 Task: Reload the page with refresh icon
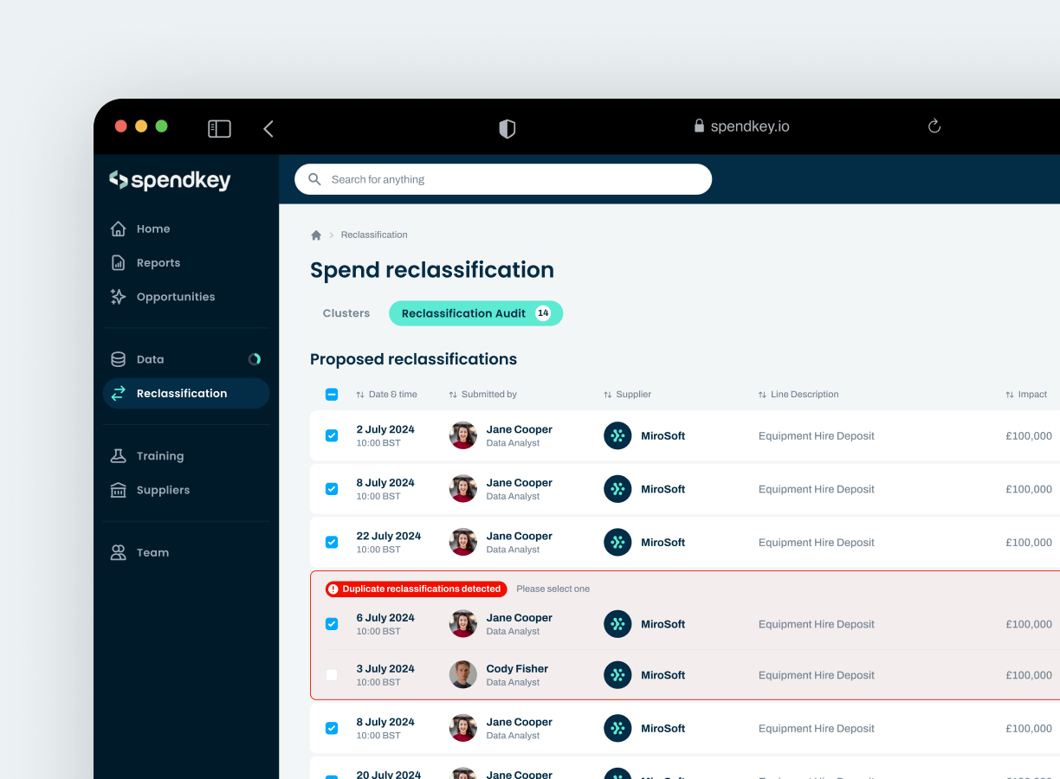pyautogui.click(x=934, y=126)
